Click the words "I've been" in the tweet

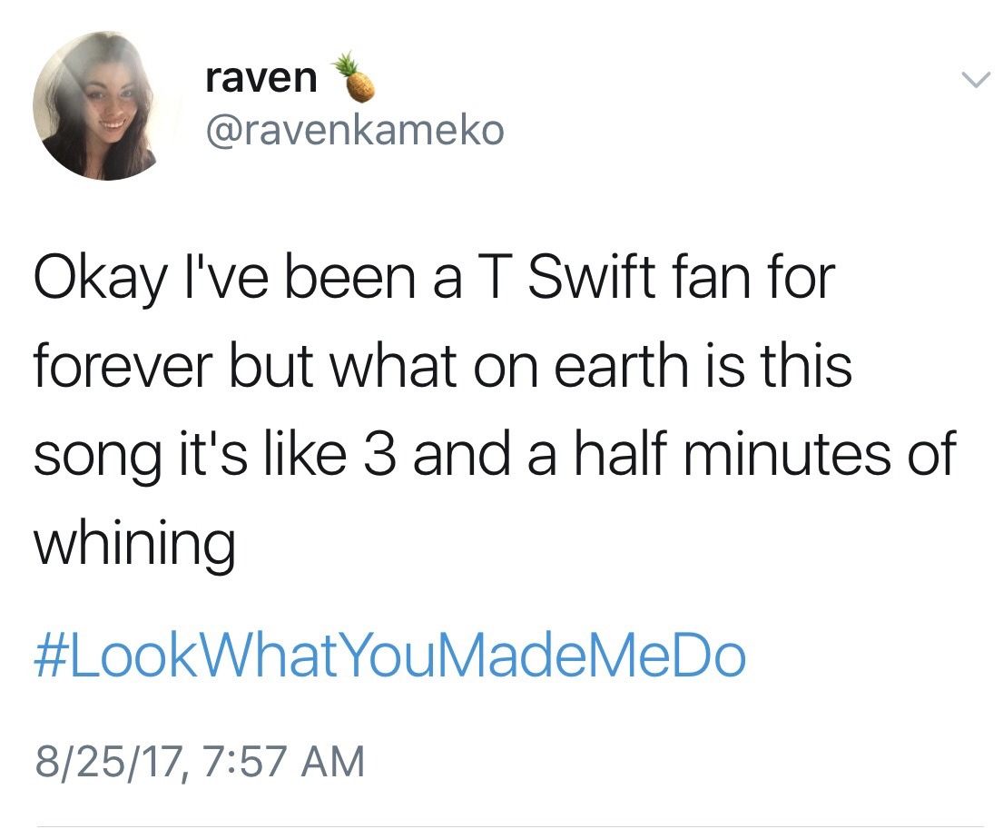pos(290,276)
